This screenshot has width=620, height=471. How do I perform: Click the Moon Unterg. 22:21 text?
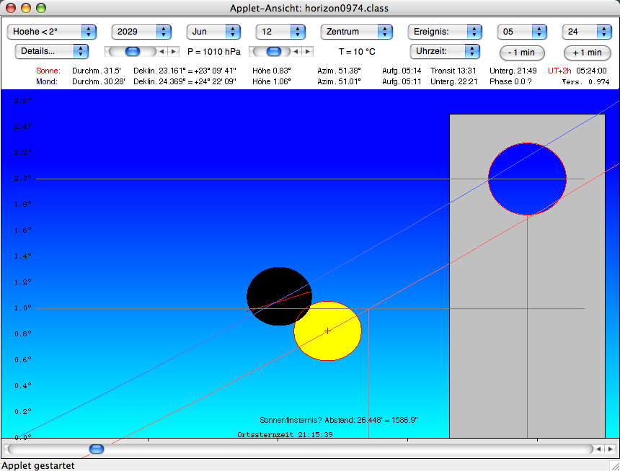454,81
